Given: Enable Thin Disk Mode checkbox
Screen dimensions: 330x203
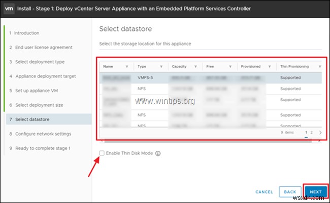Looking at the screenshot, I should 102,153.
